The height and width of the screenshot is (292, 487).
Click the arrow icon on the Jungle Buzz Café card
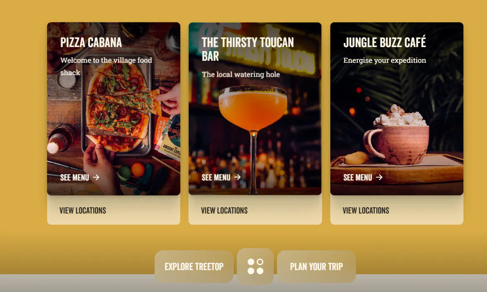coord(379,177)
